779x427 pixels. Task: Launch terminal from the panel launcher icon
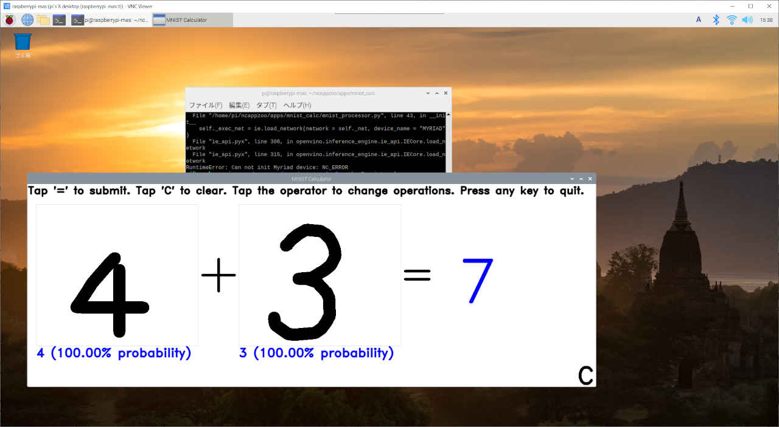click(x=59, y=20)
